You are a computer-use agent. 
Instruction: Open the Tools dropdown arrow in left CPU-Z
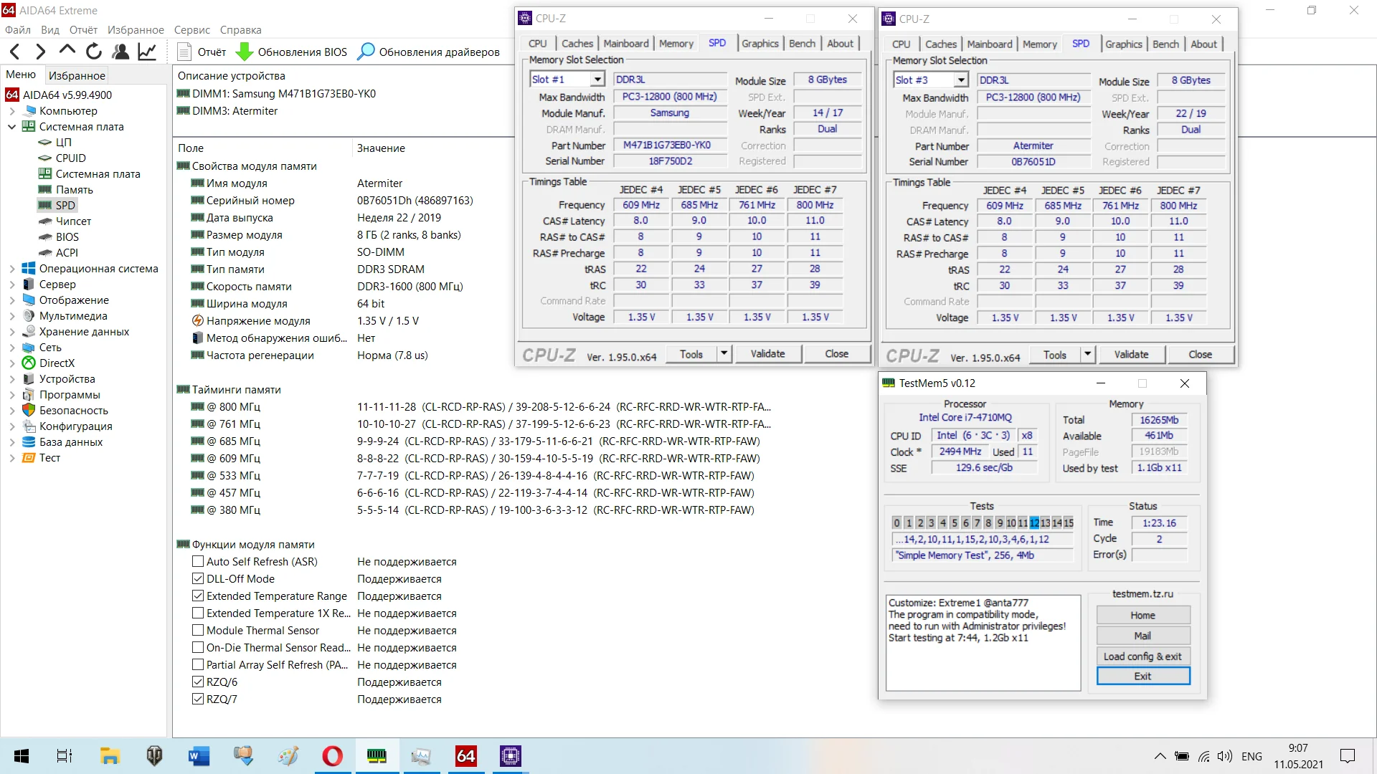tap(724, 353)
